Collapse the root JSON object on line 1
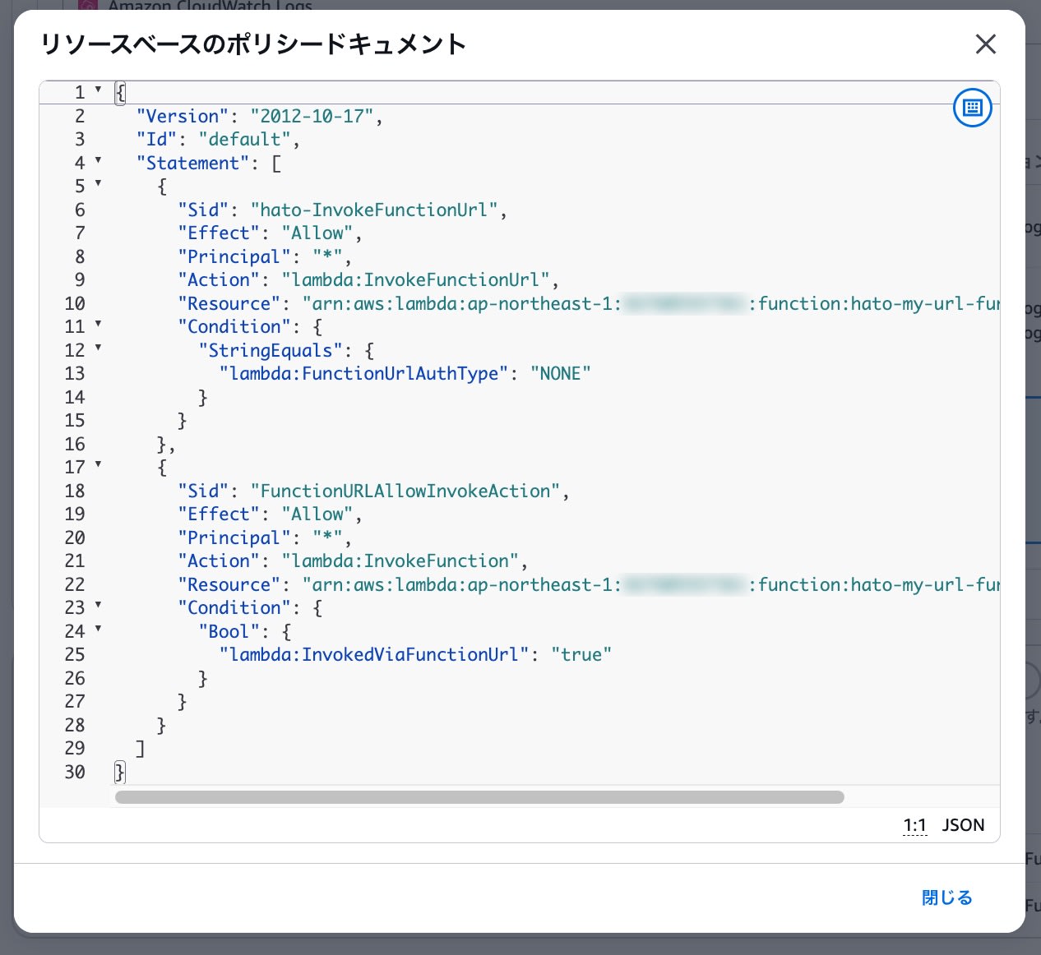Viewport: 1041px width, 955px height. click(99, 90)
